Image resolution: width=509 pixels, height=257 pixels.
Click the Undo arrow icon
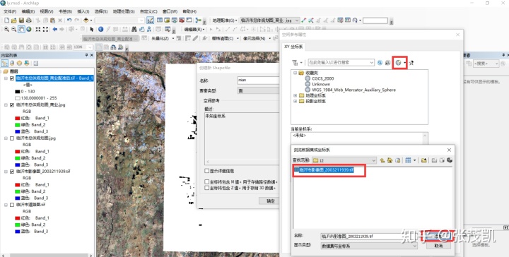(x=69, y=20)
